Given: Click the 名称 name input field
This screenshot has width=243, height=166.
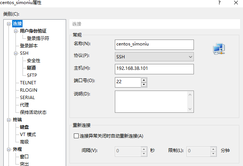Looking at the screenshot, I should [154, 44].
